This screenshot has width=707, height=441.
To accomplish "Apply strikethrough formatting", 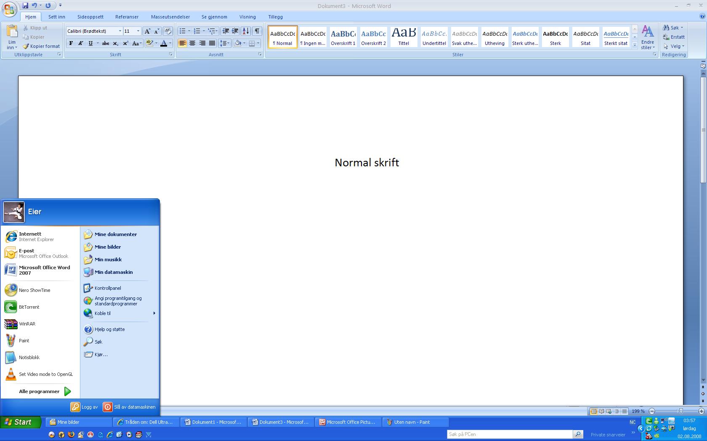I will [x=106, y=43].
